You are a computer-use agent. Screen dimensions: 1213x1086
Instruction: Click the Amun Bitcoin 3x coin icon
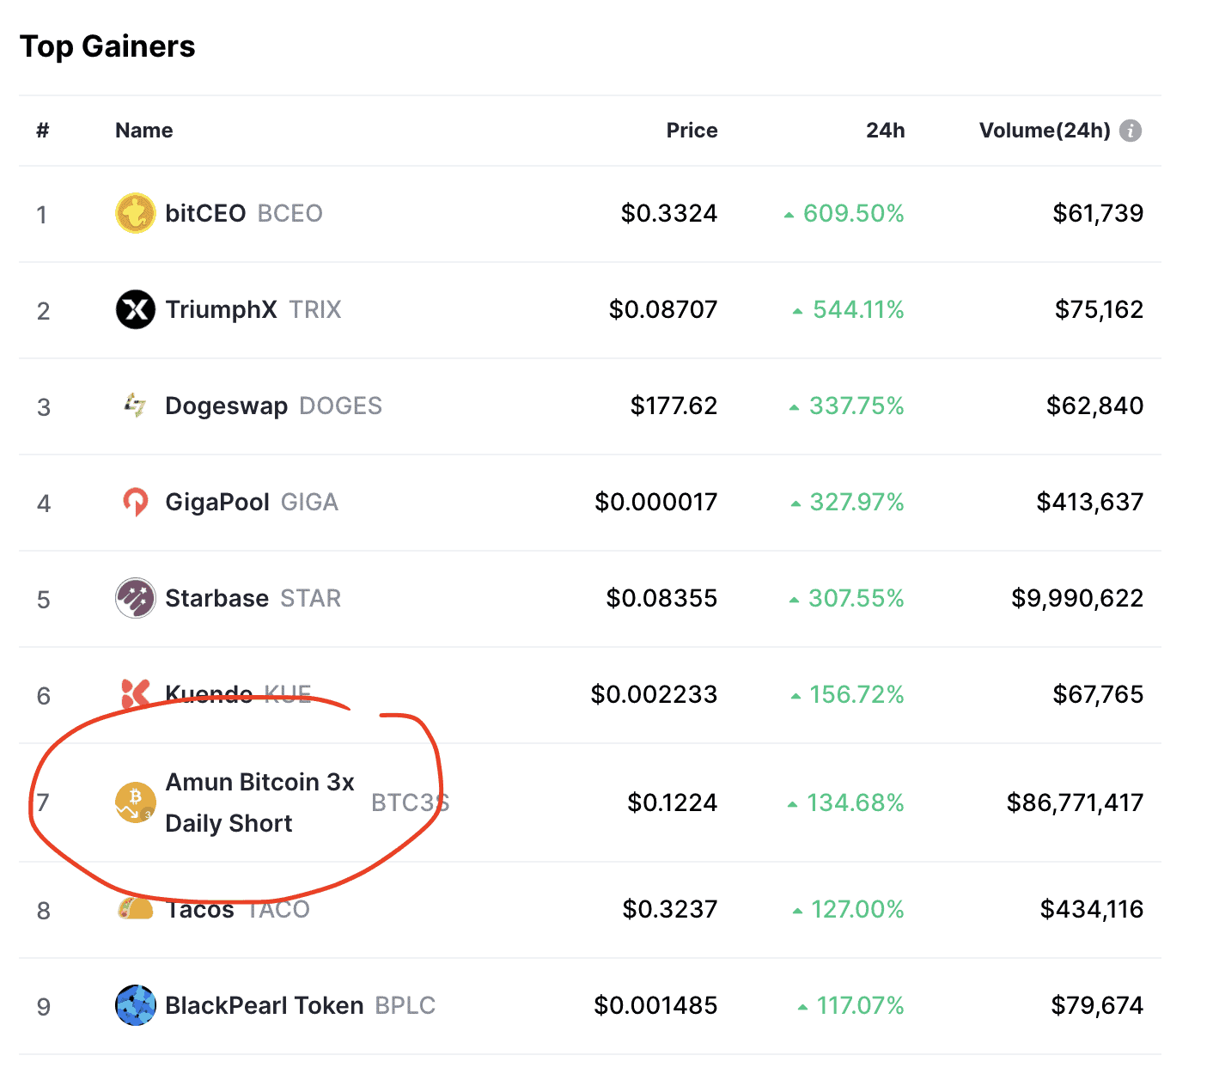[x=135, y=802]
